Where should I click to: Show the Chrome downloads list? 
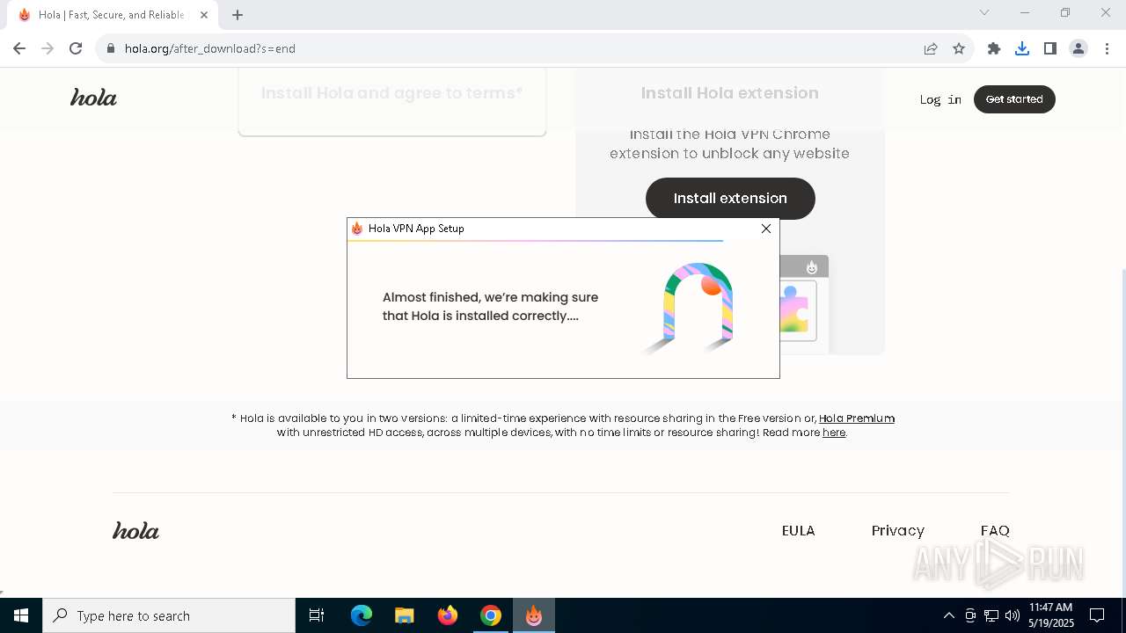(1022, 48)
